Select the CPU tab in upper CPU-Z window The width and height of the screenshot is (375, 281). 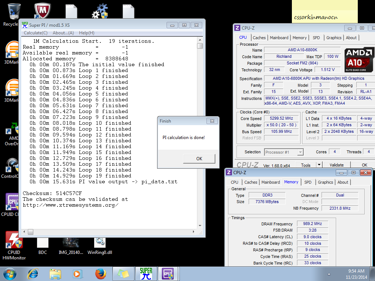click(243, 37)
